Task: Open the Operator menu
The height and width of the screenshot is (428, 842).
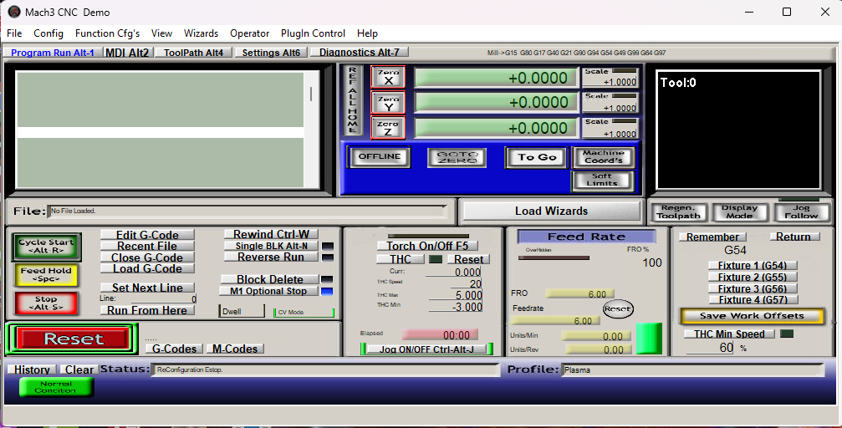Action: pyautogui.click(x=250, y=33)
